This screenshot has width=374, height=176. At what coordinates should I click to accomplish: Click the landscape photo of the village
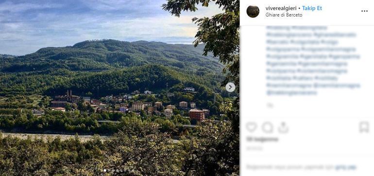point(119,88)
